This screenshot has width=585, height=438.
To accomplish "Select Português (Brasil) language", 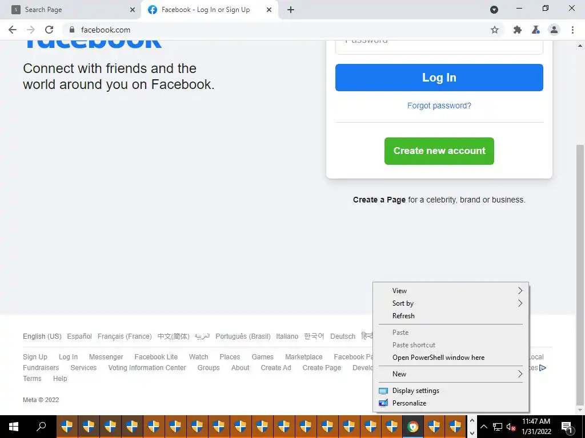I will point(243,336).
